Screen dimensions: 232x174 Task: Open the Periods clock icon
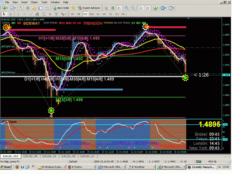pyautogui.click(x=163, y=8)
